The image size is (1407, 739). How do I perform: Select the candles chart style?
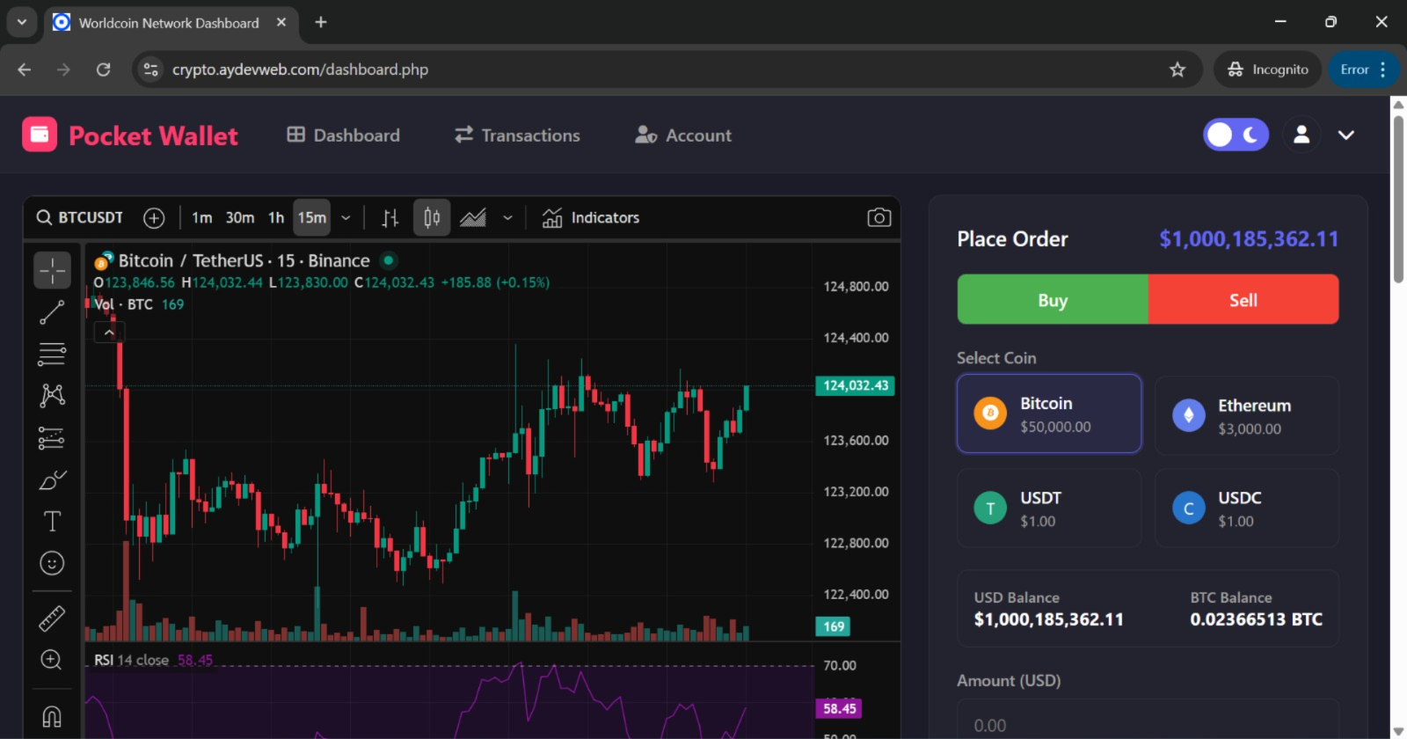432,217
